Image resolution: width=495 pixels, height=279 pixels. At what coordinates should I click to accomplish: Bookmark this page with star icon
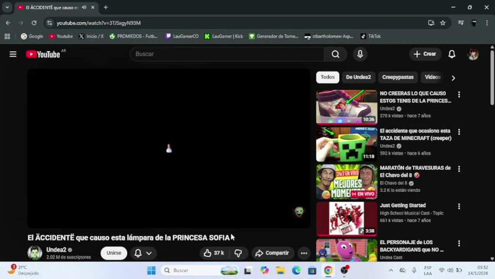click(x=443, y=23)
